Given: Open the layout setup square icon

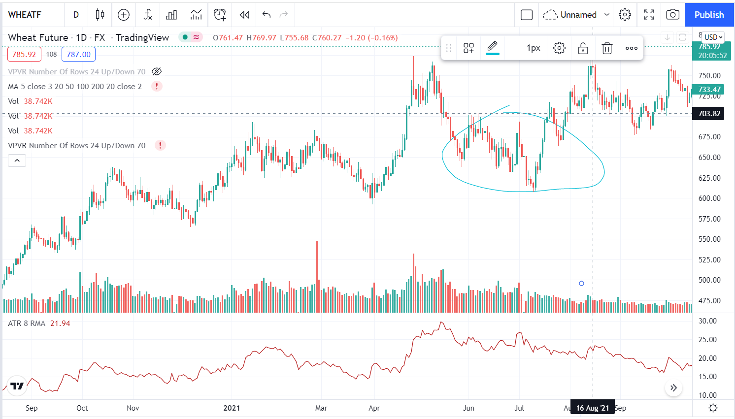Looking at the screenshot, I should click(x=527, y=15).
